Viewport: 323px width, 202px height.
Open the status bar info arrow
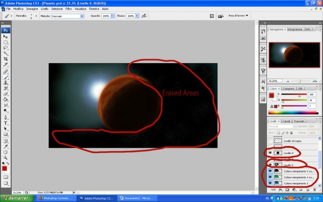74,192
